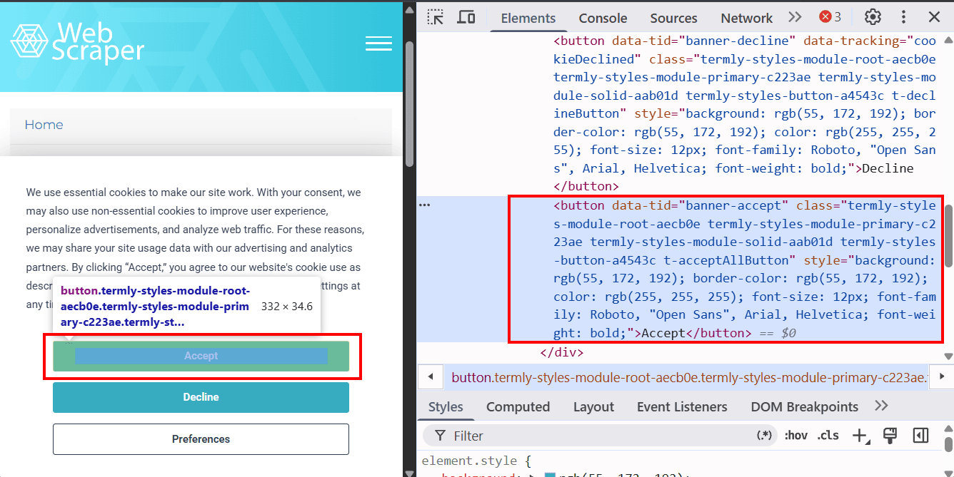Image resolution: width=954 pixels, height=477 pixels.
Task: Click the Elements panel vertical scrollbar thumb
Action: point(948,236)
